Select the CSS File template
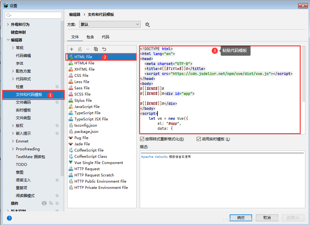 coord(102,76)
